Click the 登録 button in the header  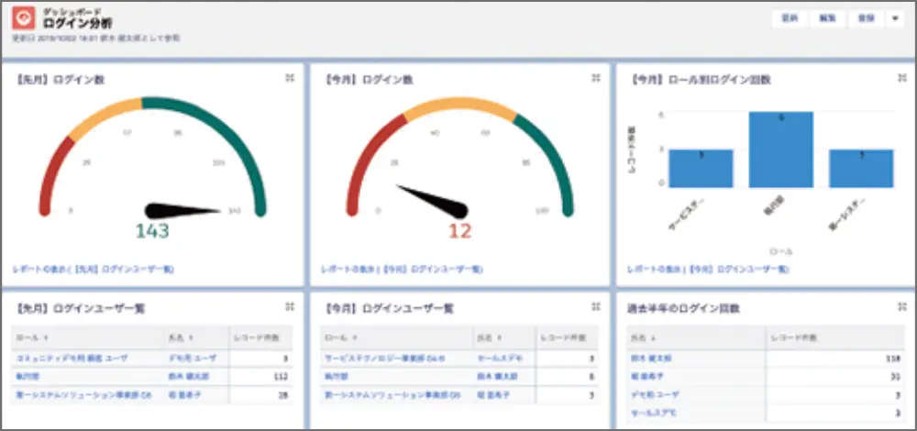[x=867, y=18]
